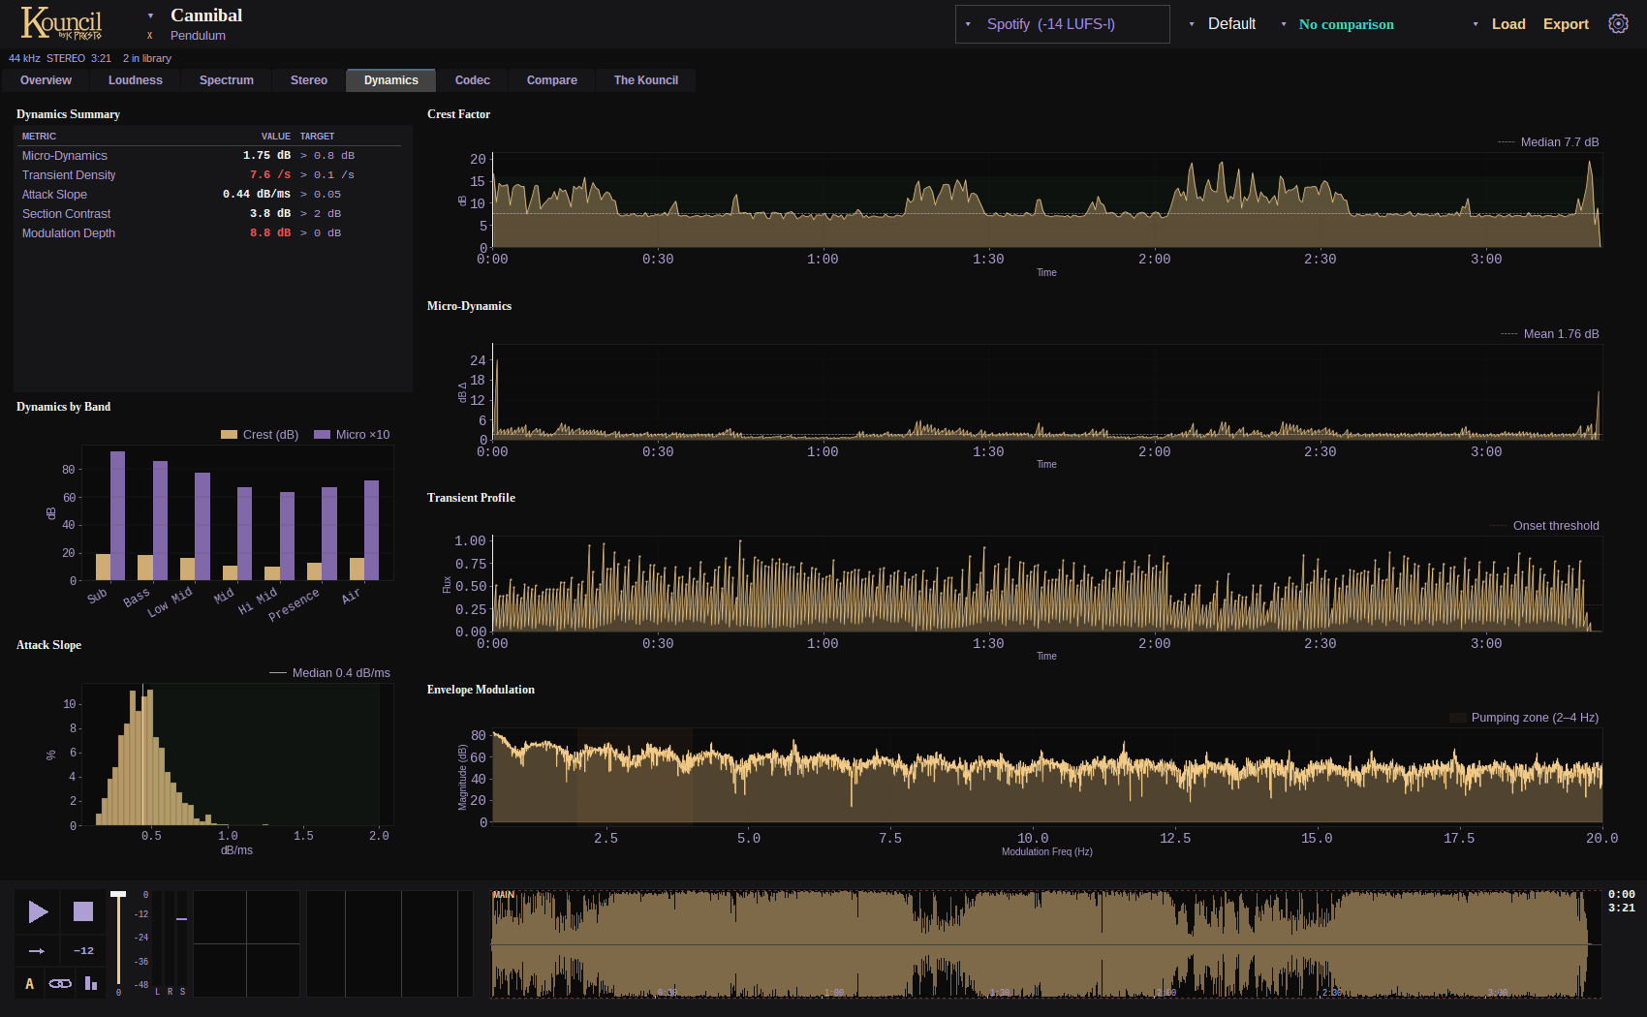The image size is (1647, 1017).
Task: Switch to the Codec tab
Action: [472, 80]
